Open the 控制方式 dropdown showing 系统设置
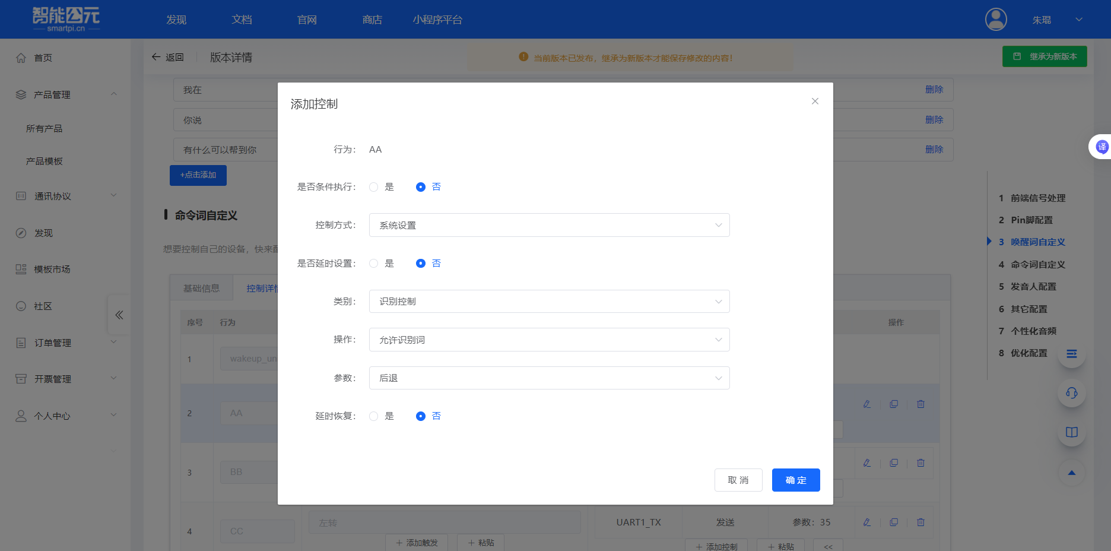The width and height of the screenshot is (1111, 551). coord(549,225)
